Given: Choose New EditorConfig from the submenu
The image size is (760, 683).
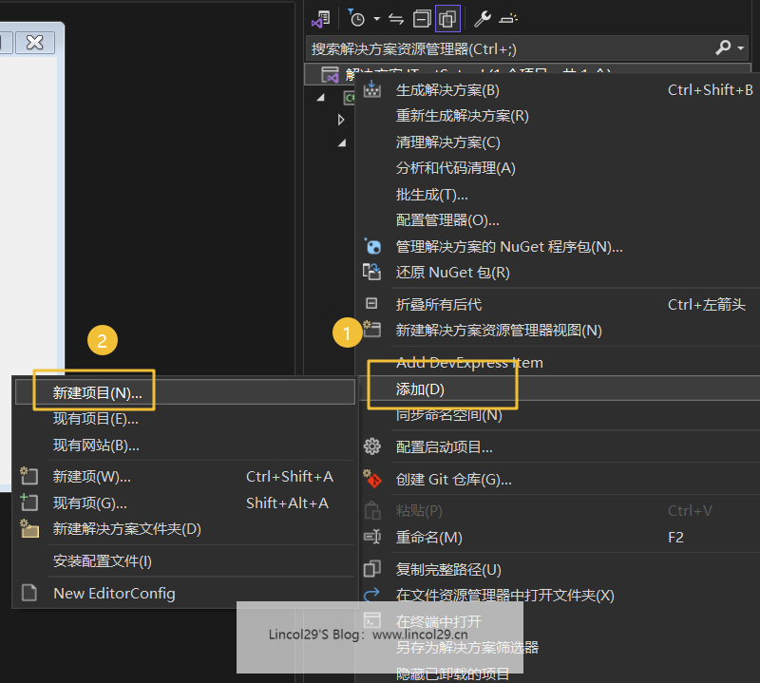Looking at the screenshot, I should (x=114, y=593).
